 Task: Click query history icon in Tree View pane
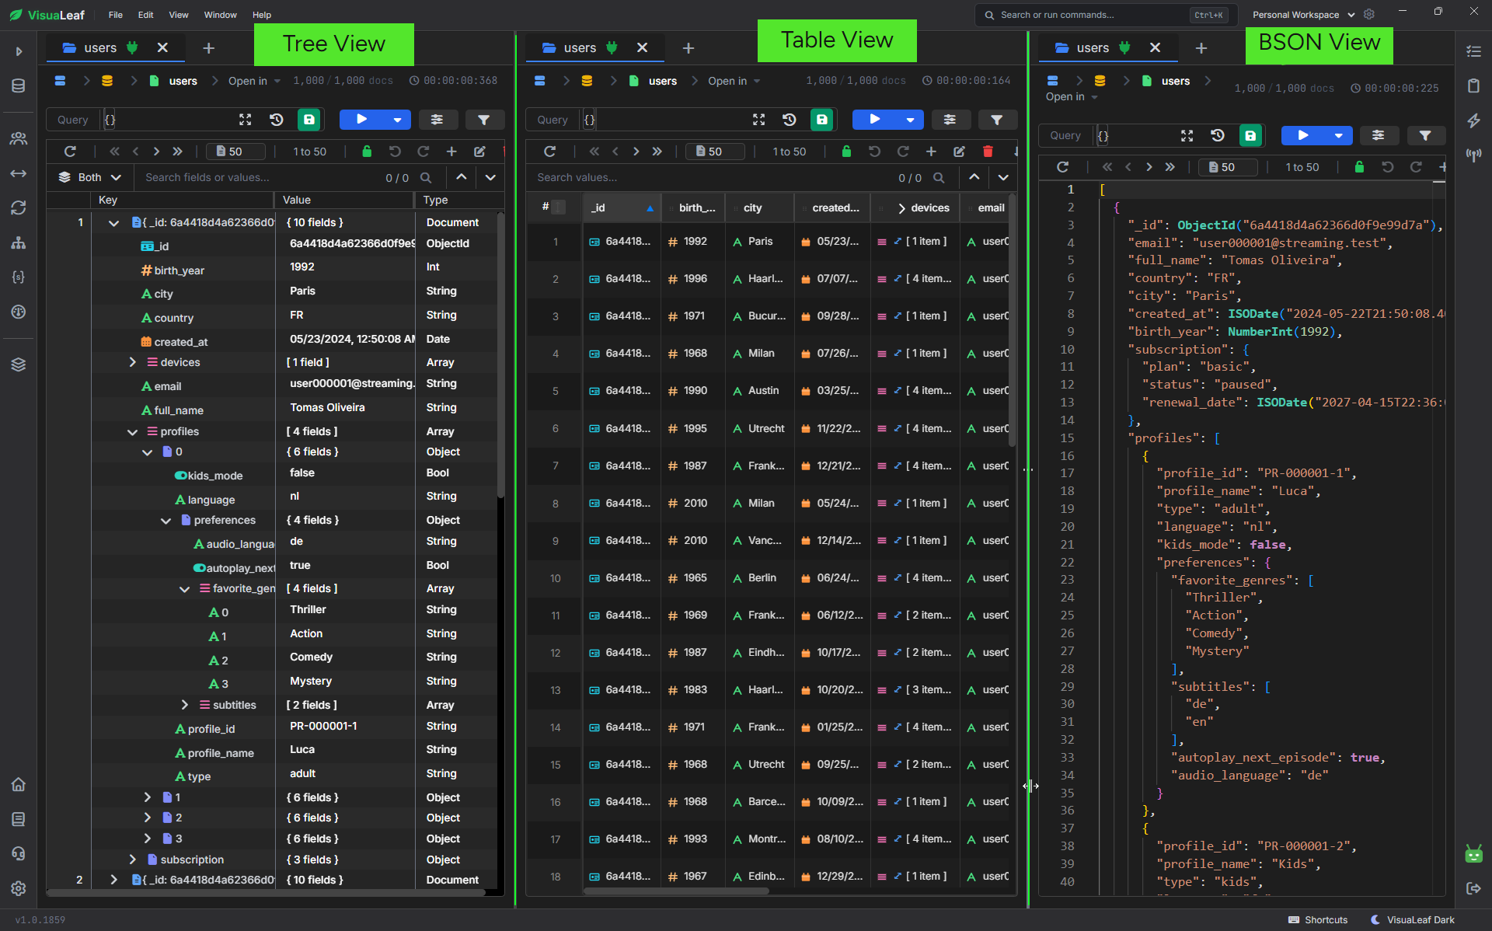(x=276, y=120)
